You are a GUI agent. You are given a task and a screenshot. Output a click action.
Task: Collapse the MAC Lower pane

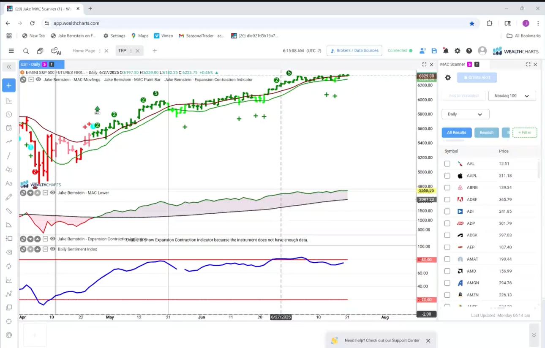coord(45,193)
